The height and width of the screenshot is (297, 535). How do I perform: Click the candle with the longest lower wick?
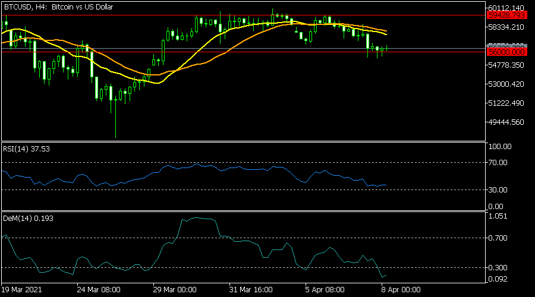tap(116, 116)
